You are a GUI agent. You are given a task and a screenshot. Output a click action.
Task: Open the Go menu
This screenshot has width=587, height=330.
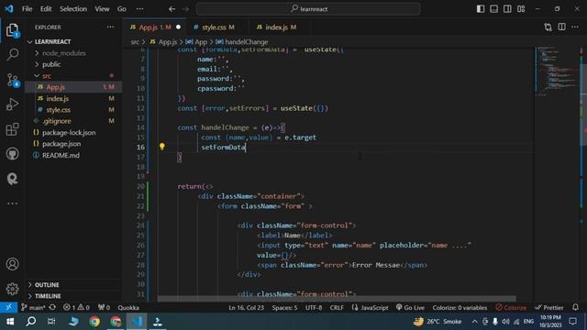coord(122,8)
